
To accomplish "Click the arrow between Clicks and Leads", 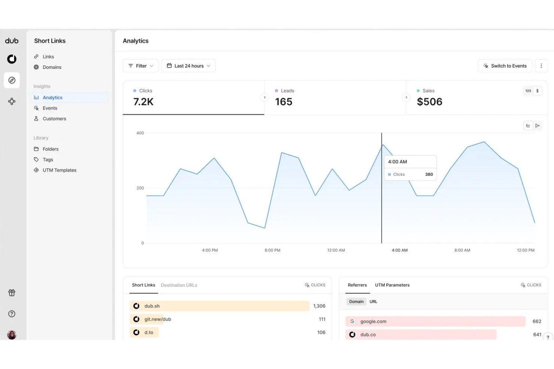I will point(265,98).
